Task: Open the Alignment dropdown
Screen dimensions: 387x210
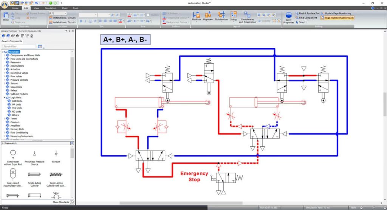Action: (208, 17)
